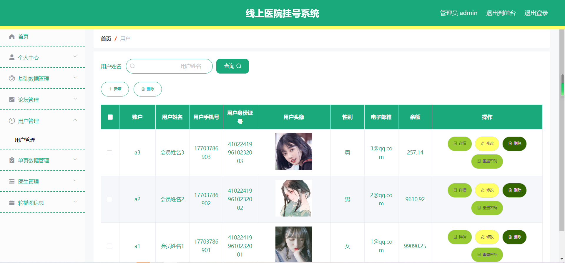Edit user a3 with 修改
The width and height of the screenshot is (565, 263).
click(x=487, y=144)
